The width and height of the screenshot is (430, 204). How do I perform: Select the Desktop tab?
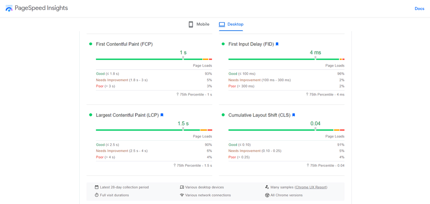point(231,24)
